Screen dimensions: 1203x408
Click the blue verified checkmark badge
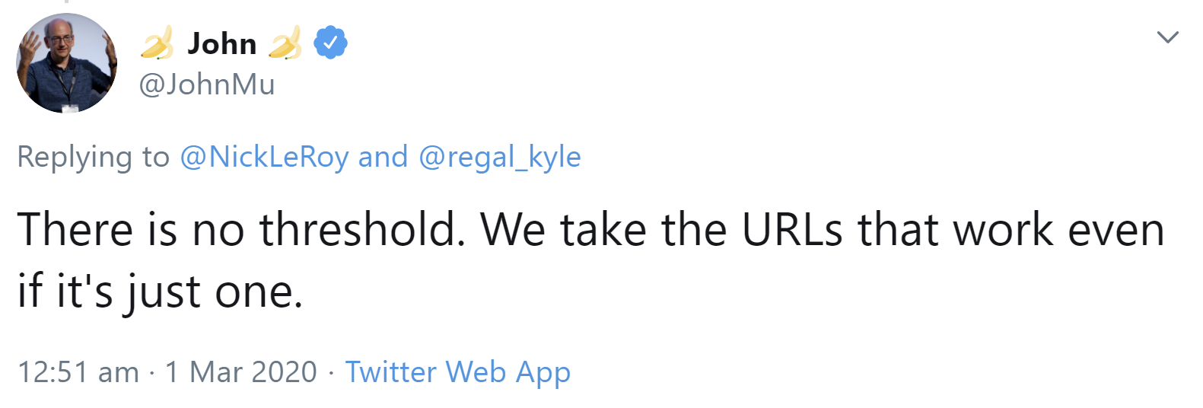(x=331, y=43)
